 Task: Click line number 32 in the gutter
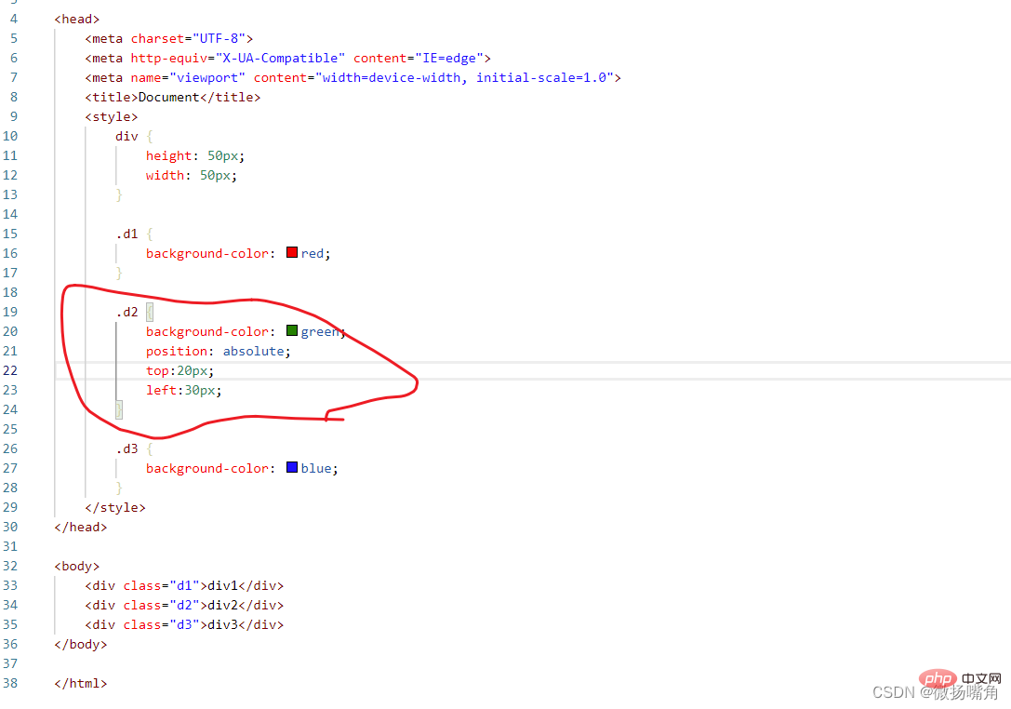(x=10, y=566)
